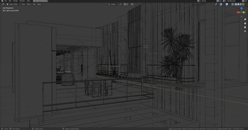
Task: Click the green Y axis on gizmo
Action: pyautogui.click(x=244, y=12)
